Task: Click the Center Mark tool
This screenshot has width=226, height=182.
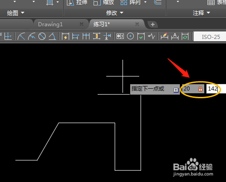Action: 130,36
